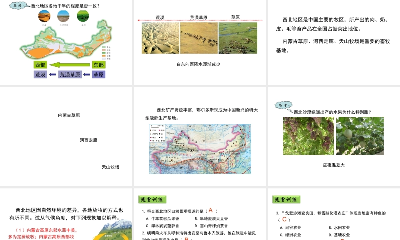Viewport: 400px width, 240px height.
Task: Click the 随堂训练 badge above question 3
Action: tap(286, 200)
